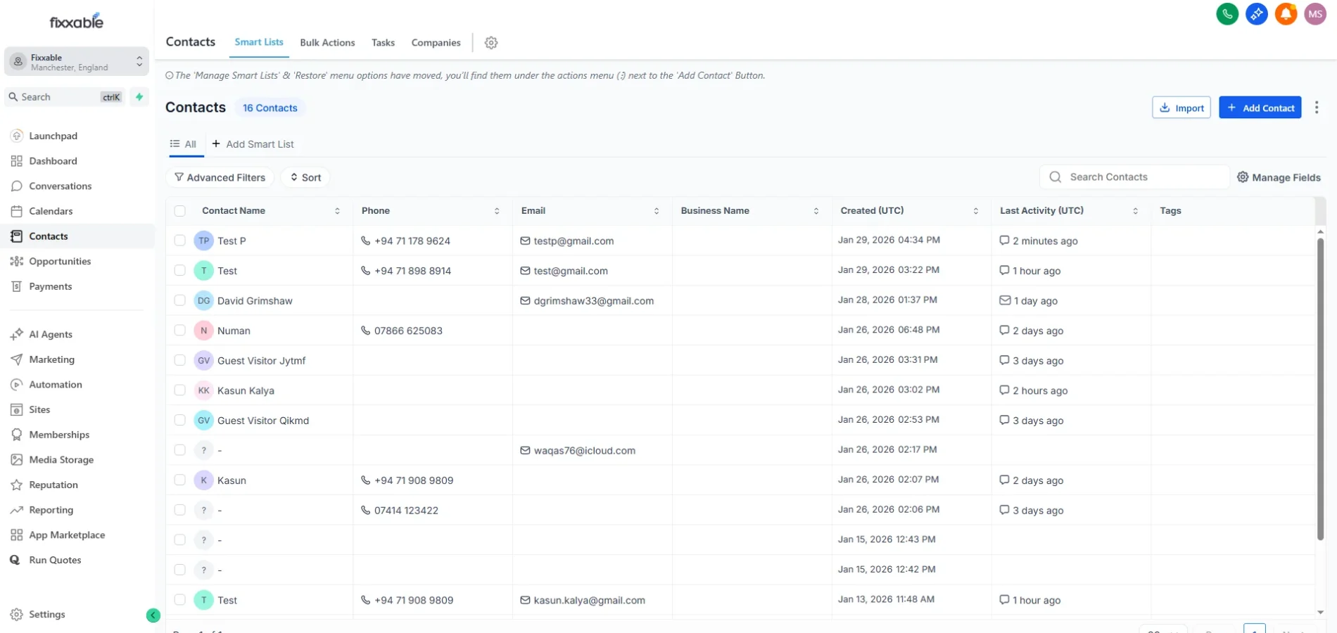Sort by the Contact Name column arrows

337,210
